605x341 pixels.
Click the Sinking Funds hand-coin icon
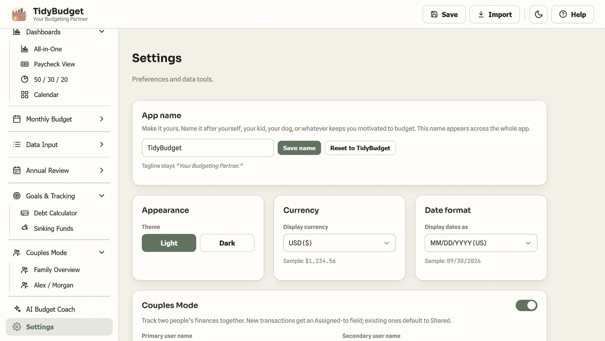click(25, 228)
